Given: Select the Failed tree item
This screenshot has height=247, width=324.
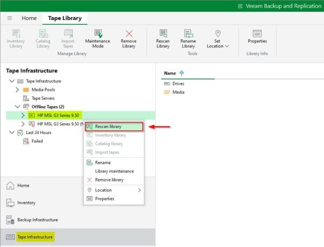Looking at the screenshot, I should pyautogui.click(x=37, y=141).
